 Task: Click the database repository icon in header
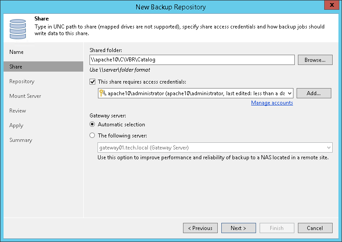coord(18,28)
